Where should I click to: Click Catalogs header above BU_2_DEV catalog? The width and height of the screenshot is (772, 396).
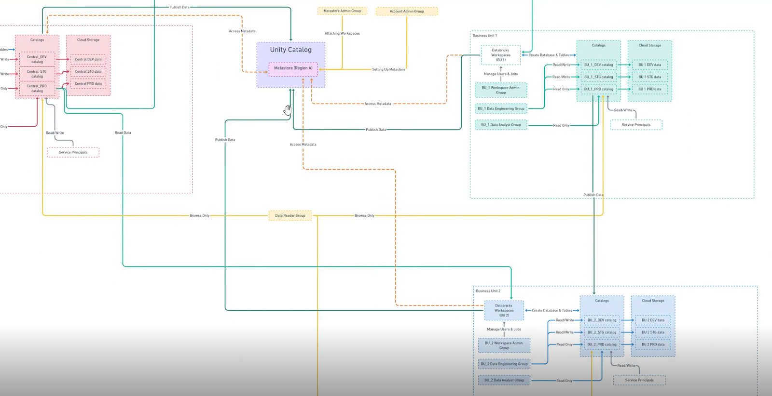tap(602, 301)
